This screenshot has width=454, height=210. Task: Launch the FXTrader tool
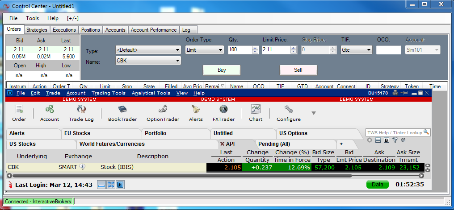[x=223, y=113]
